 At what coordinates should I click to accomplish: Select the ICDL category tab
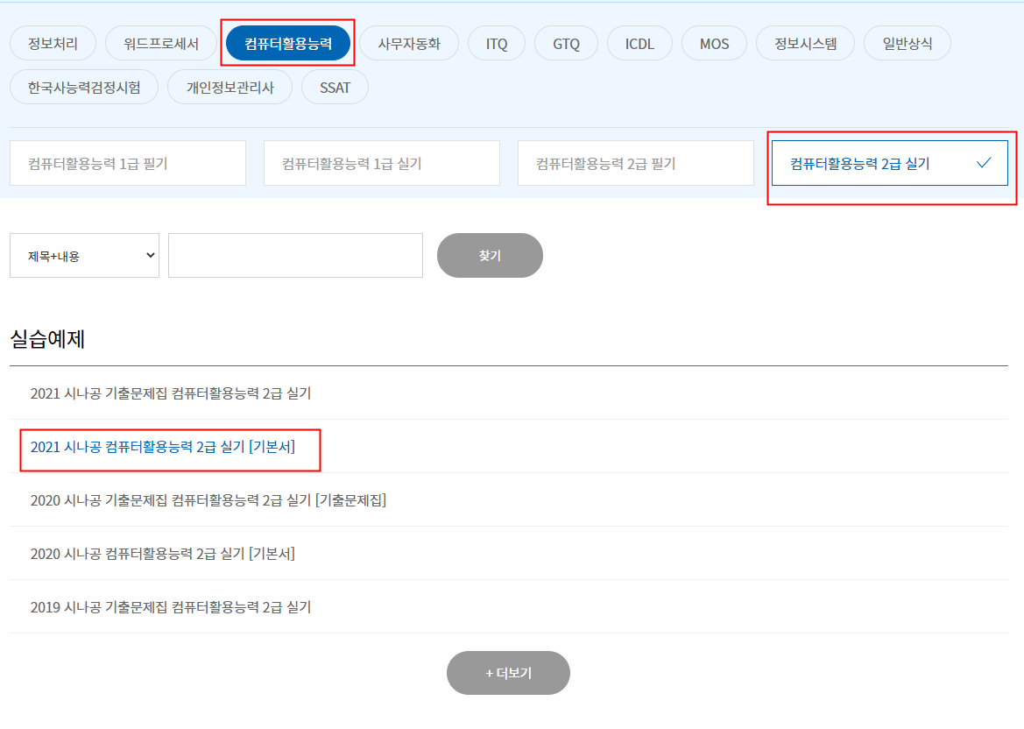[639, 44]
